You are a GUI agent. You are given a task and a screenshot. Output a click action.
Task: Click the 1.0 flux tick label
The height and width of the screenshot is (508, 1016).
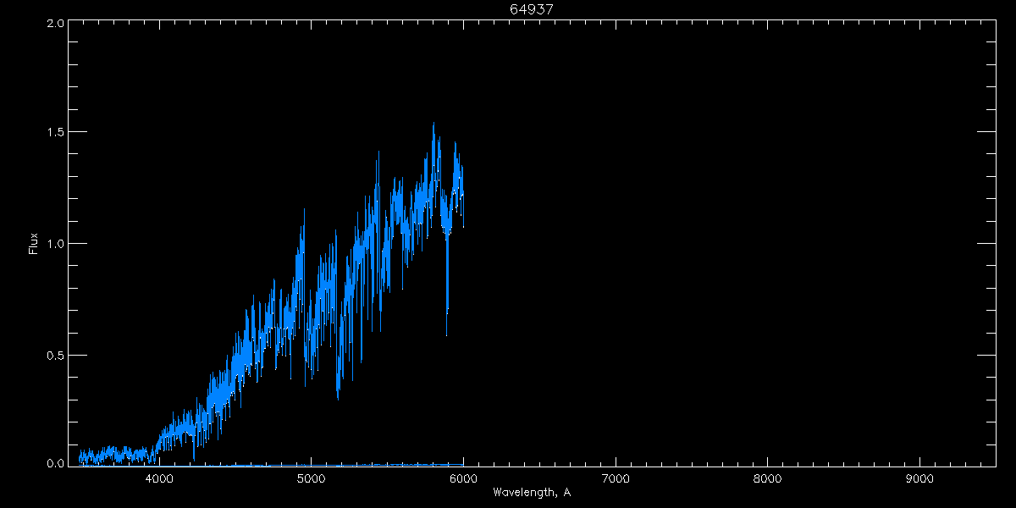(x=56, y=244)
